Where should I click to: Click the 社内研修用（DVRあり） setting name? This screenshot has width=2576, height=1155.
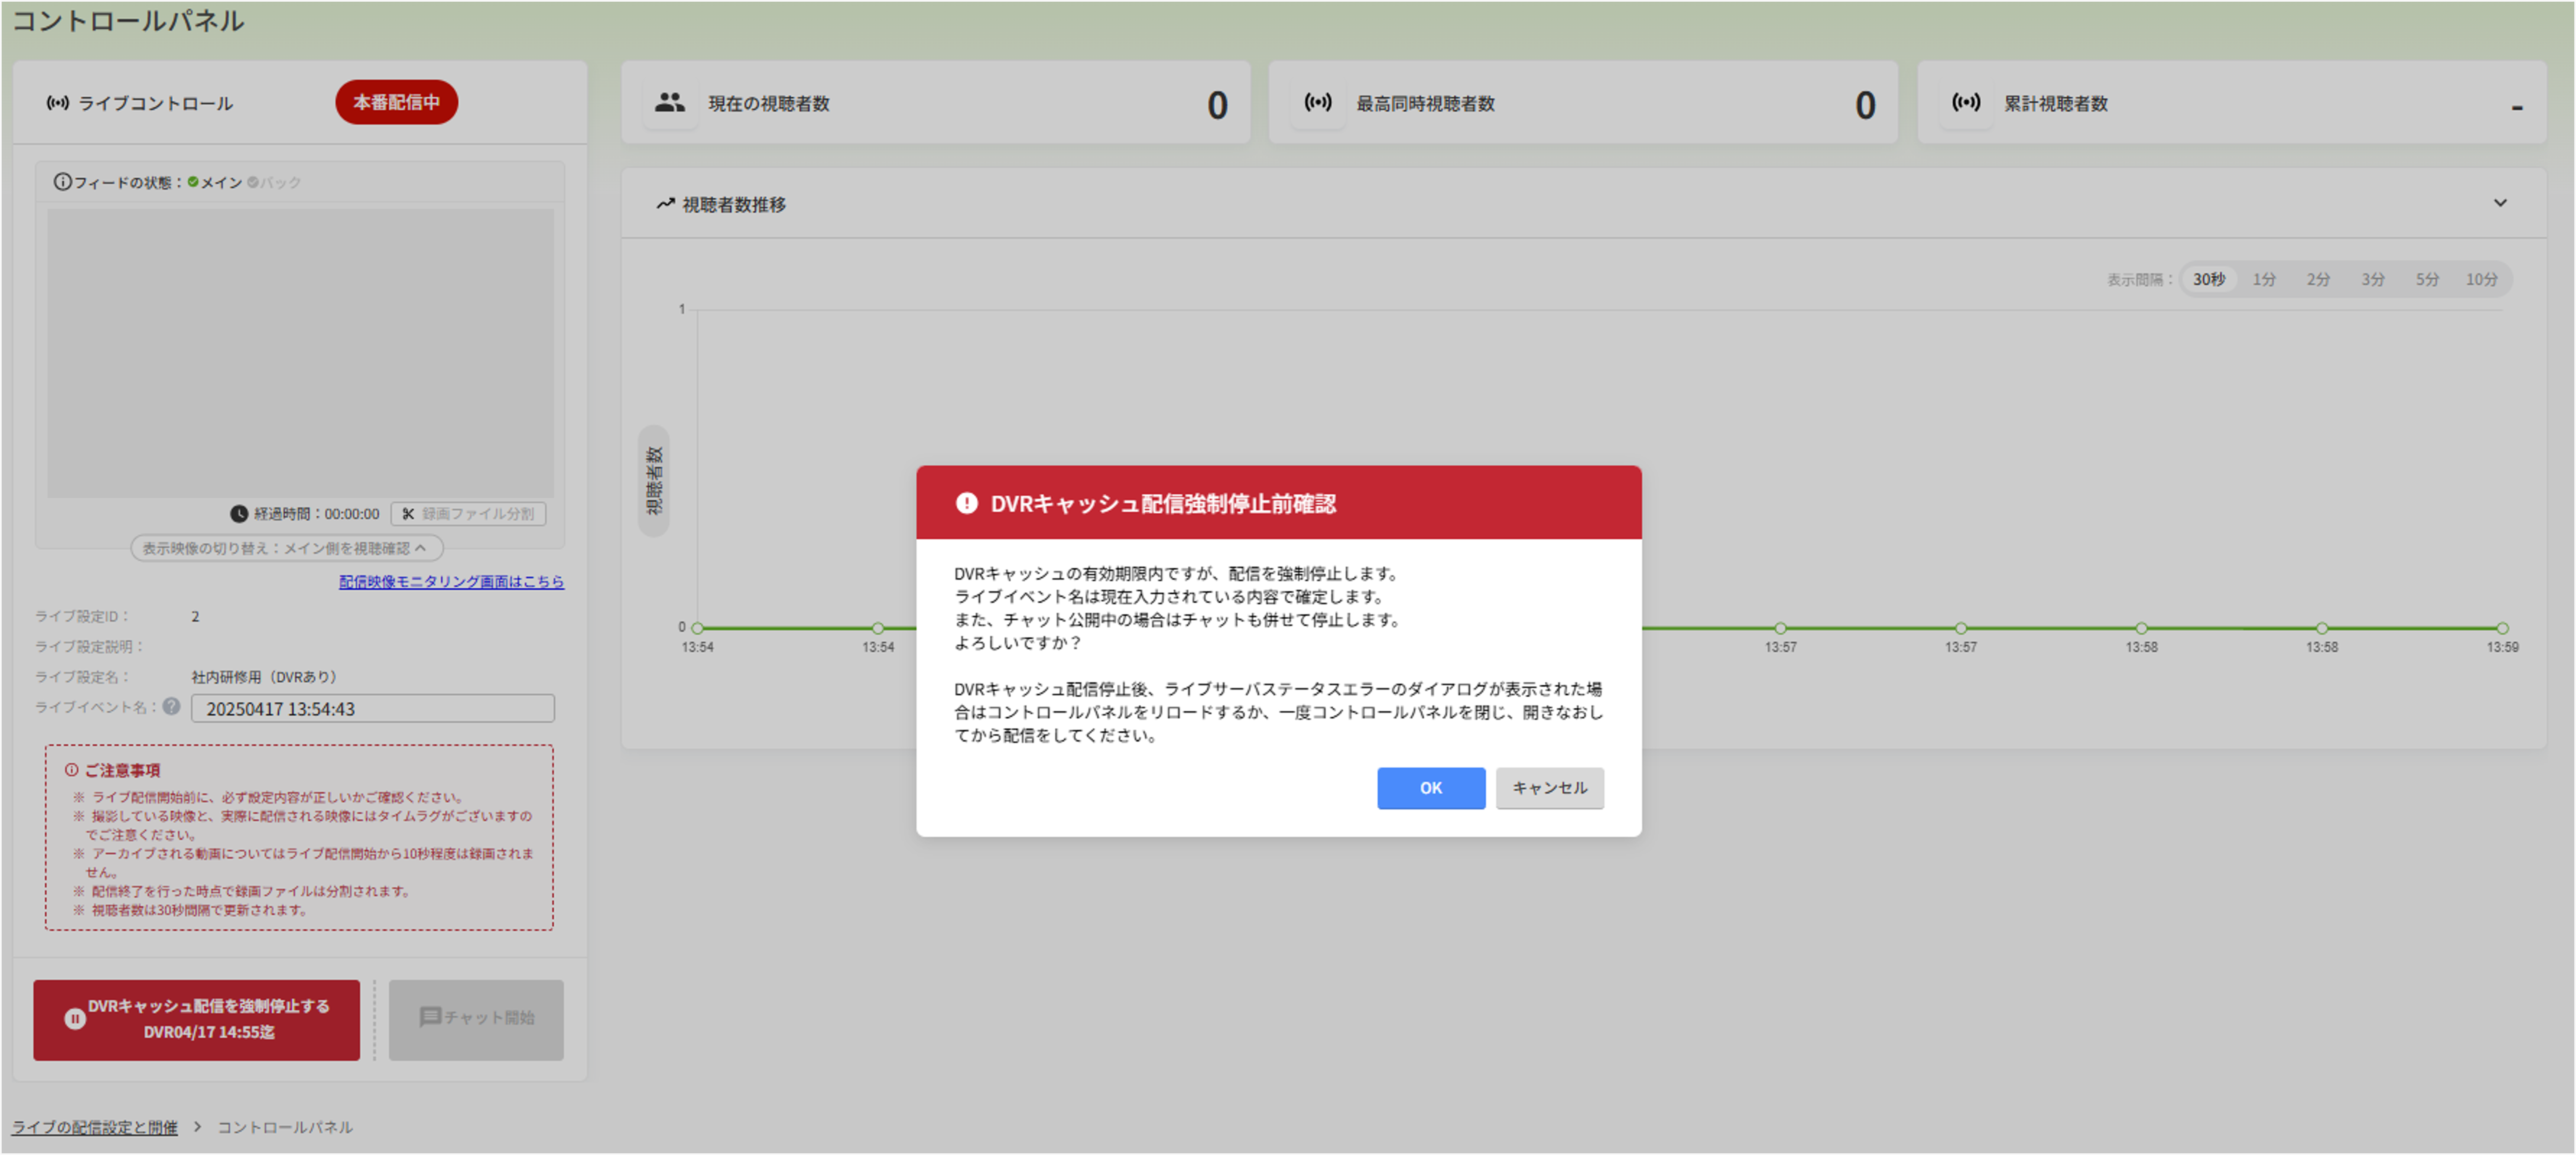[267, 677]
